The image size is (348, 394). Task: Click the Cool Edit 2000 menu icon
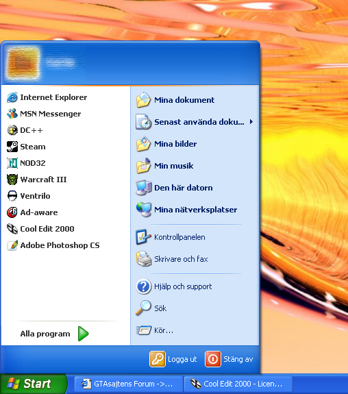click(x=12, y=229)
